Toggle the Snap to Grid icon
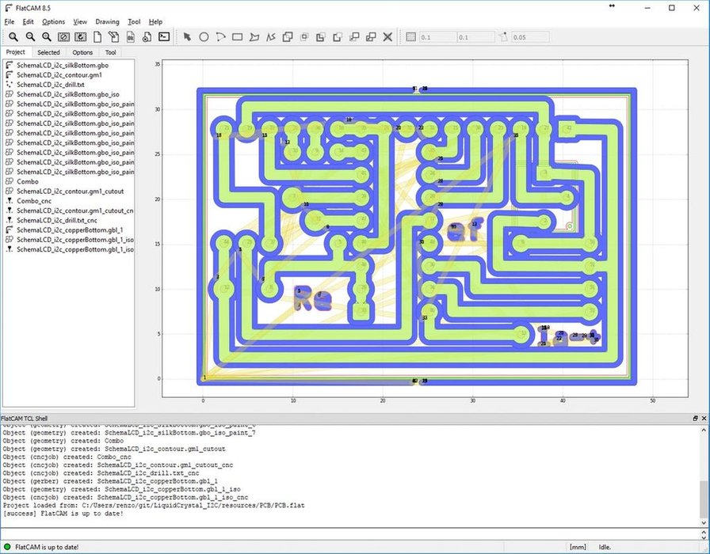Viewport: 710px width, 554px height. pyautogui.click(x=410, y=37)
